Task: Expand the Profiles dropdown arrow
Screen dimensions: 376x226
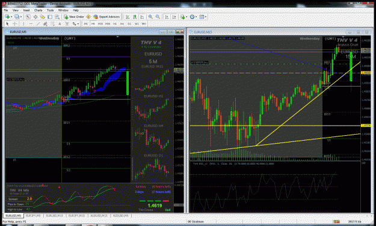Action: point(21,17)
